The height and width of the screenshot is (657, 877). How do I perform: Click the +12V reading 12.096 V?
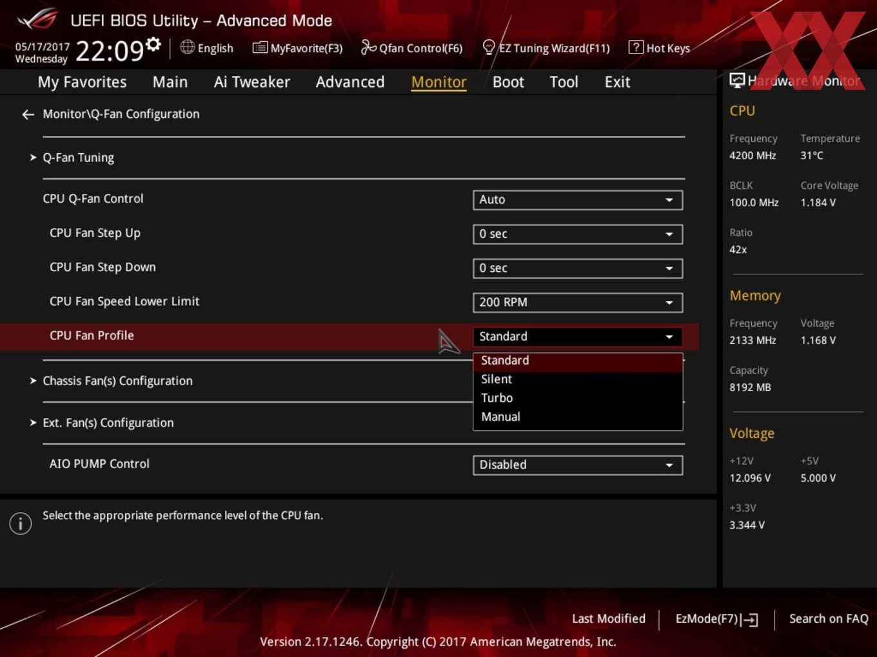(x=750, y=478)
